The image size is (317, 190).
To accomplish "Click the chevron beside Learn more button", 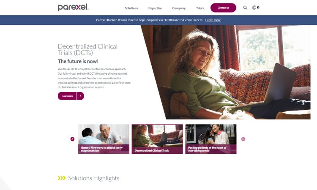I will [80, 96].
